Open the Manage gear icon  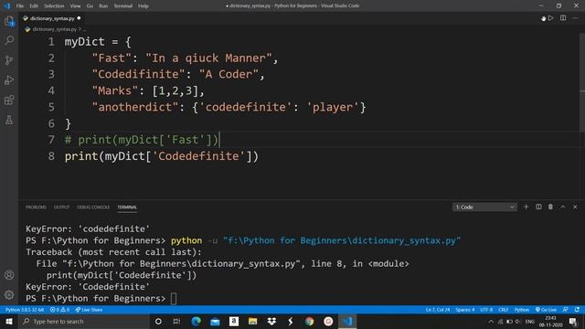tap(9, 294)
